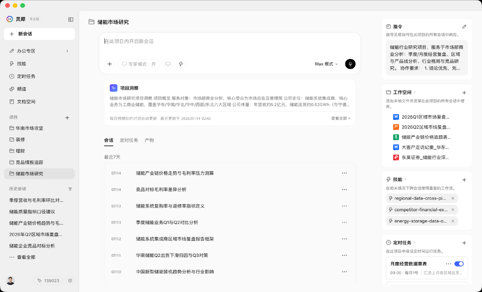Toggle the 月度经营数据草表 task switch
The height and width of the screenshot is (292, 482).
click(x=459, y=264)
